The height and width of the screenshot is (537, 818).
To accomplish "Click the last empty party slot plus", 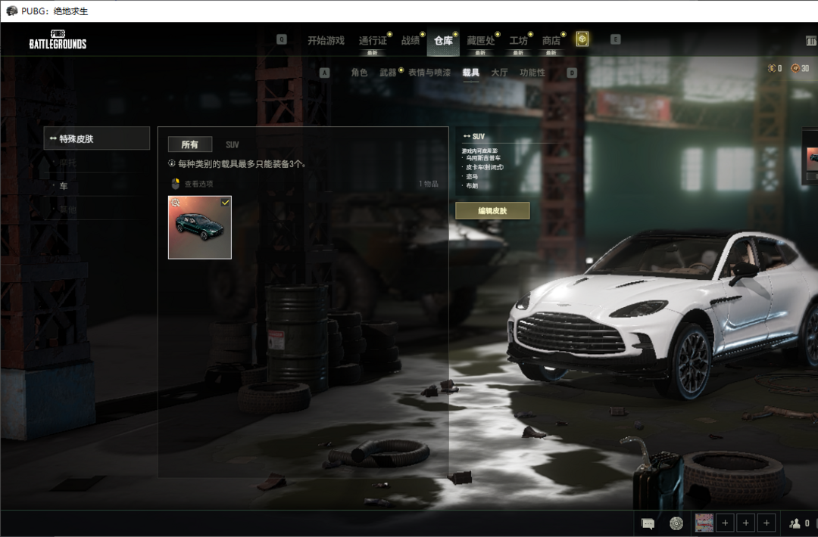I will coord(766,523).
